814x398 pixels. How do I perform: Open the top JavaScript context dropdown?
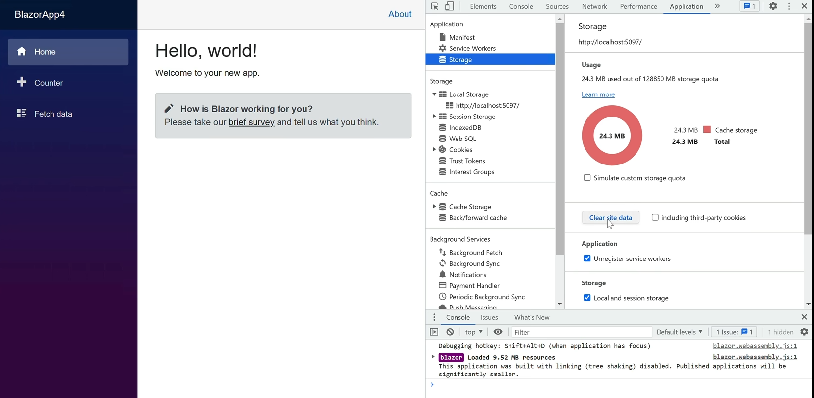tap(474, 332)
